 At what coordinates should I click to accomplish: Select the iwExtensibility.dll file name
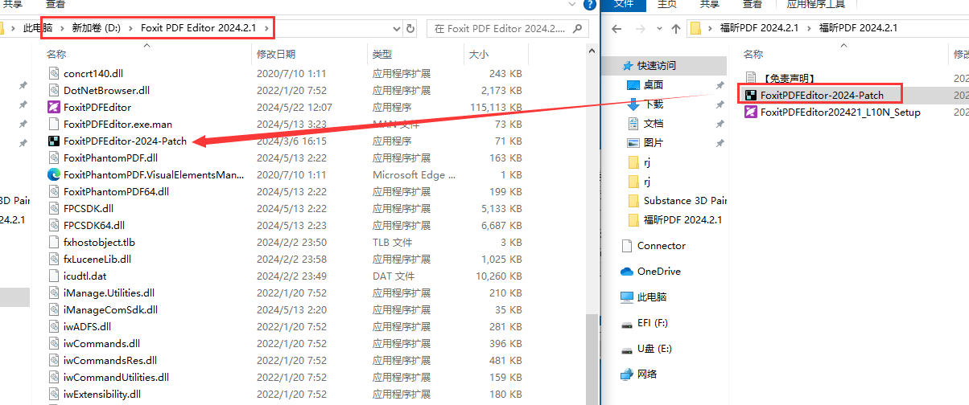pos(102,394)
